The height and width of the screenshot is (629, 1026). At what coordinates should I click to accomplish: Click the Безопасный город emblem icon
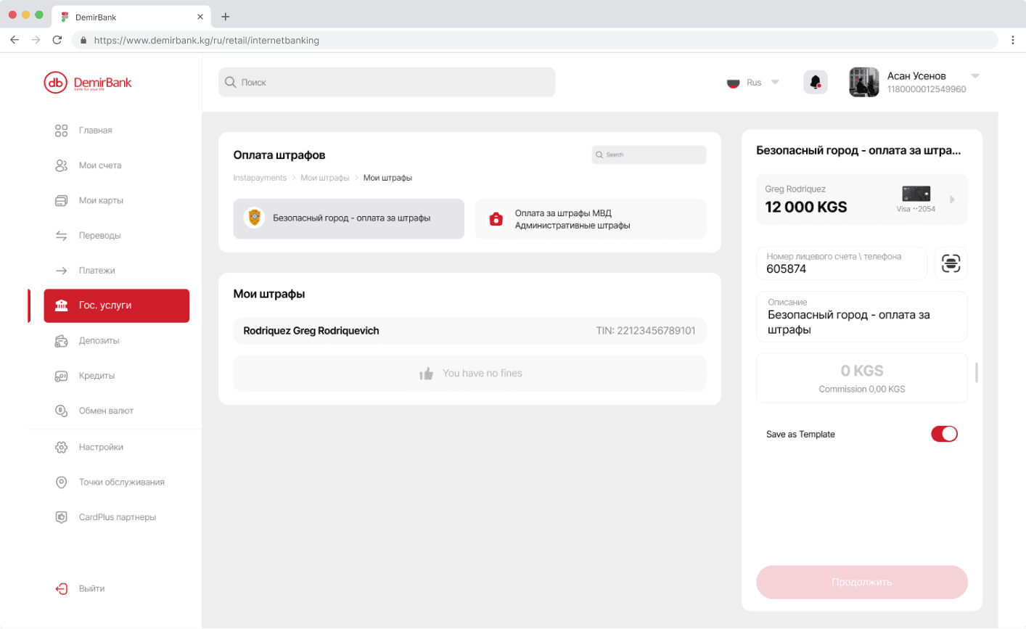[254, 218]
